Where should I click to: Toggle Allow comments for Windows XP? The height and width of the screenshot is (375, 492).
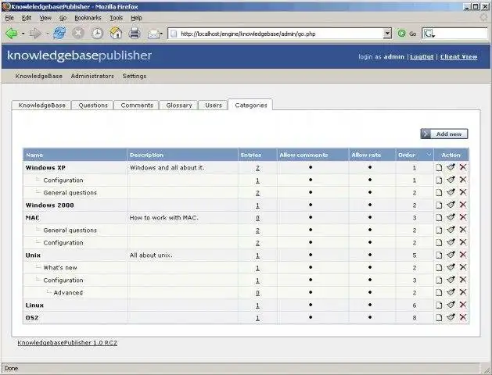pyautogui.click(x=311, y=167)
